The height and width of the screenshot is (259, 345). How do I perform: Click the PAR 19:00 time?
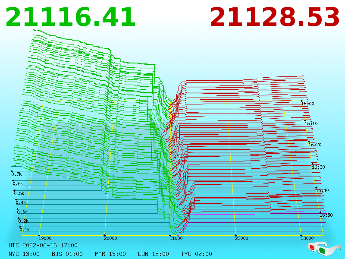coord(110,254)
